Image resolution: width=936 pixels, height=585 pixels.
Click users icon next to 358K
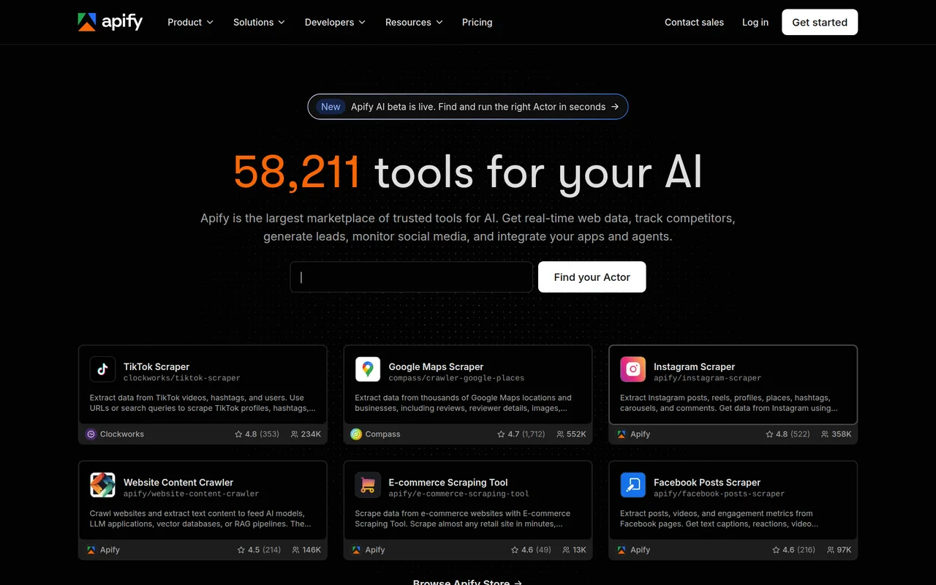[x=825, y=434]
